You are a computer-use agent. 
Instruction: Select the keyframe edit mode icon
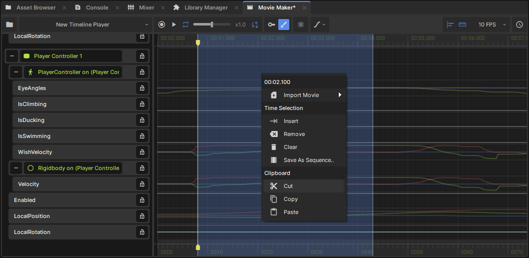(271, 24)
